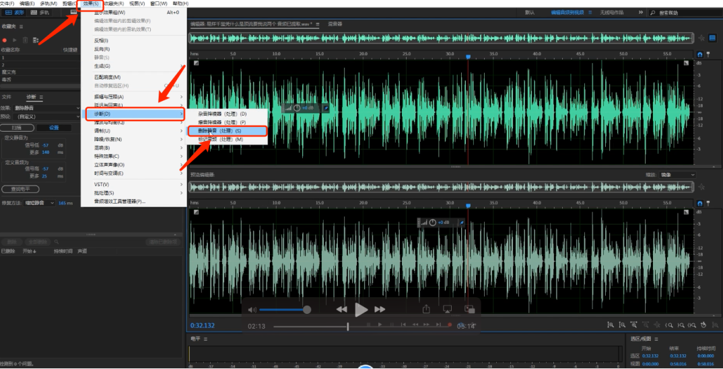Expand the 生成(G) submenu
The height and width of the screenshot is (369, 723).
click(134, 66)
